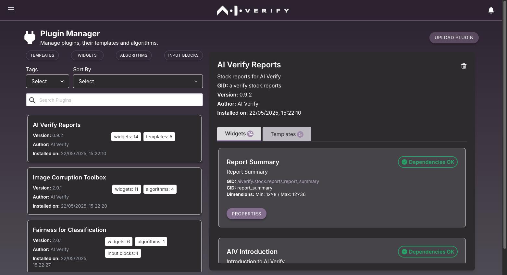Click 'Installed on: 22/05/2025, 15:22:20' text

coord(70,206)
